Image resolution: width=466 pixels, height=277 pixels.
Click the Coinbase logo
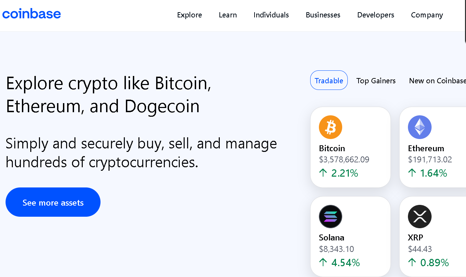click(x=32, y=13)
